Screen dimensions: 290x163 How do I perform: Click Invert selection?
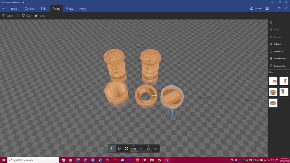278,59
